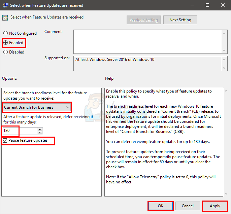Click Help panel scroll up arrow
Viewport: 231px width, 214px height.
[x=226, y=91]
